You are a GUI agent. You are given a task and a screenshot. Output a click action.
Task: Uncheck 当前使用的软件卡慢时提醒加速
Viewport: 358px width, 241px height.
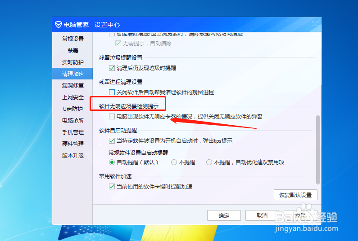[112, 187]
